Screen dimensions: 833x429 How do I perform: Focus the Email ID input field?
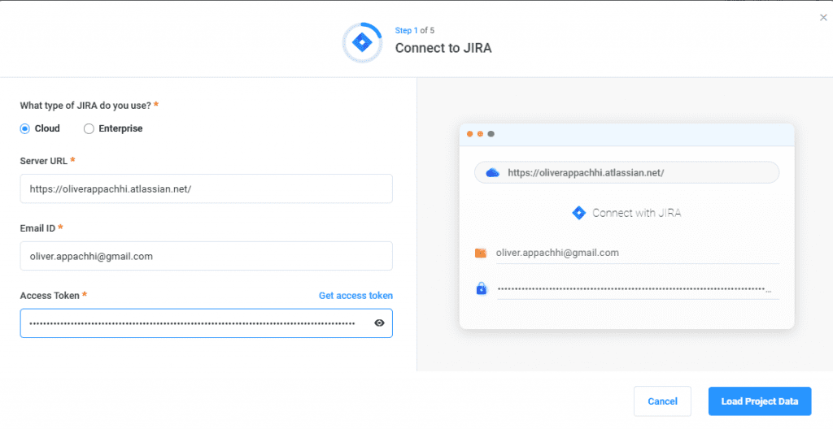pos(206,256)
